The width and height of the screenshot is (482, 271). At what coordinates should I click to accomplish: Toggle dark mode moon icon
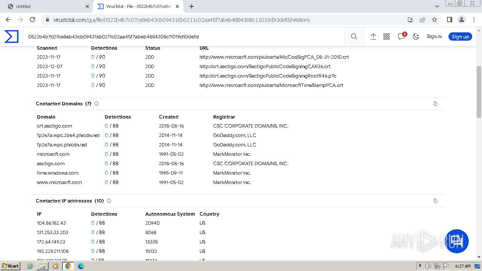[x=416, y=37]
